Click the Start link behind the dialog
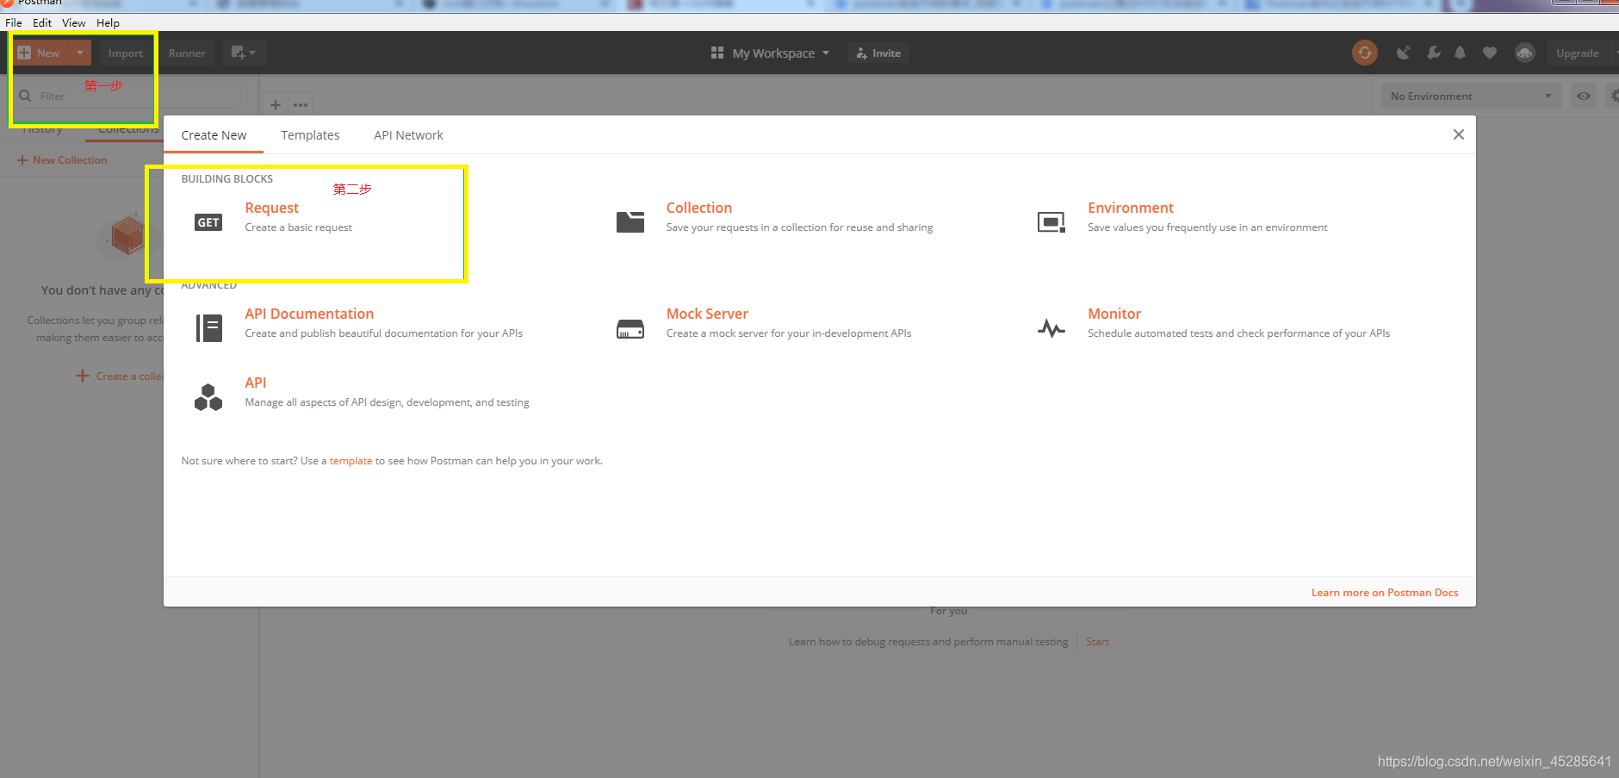Screen dimensions: 1619x778 pyautogui.click(x=1097, y=642)
